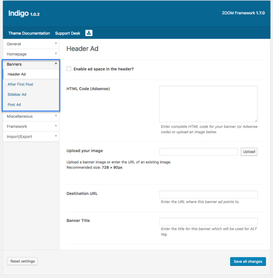Viewport: 273px width, 278px height.
Task: Go to the Post Ad settings
Action: click(x=14, y=105)
